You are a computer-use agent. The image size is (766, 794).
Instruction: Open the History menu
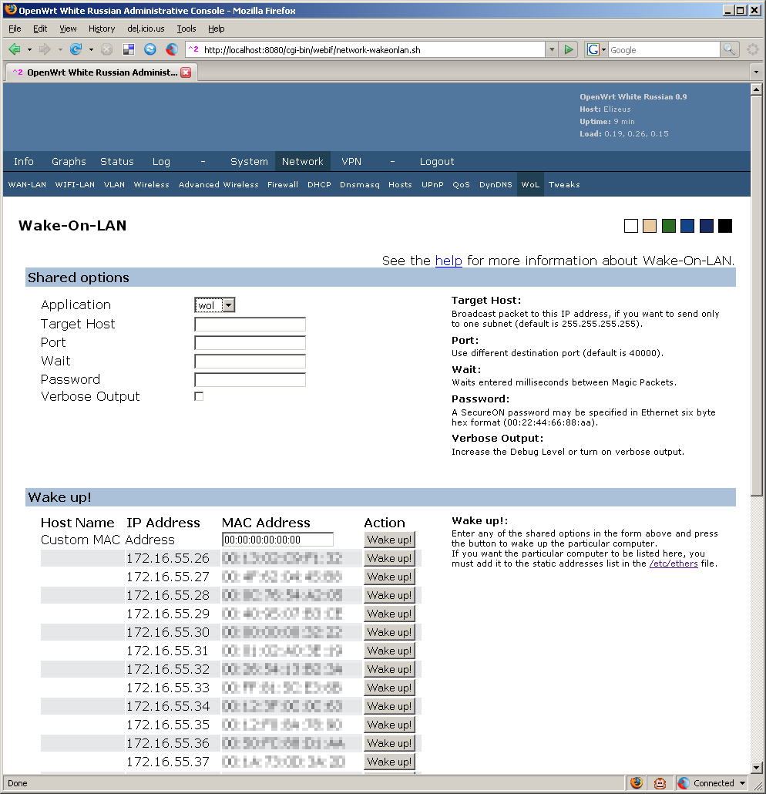pos(102,29)
